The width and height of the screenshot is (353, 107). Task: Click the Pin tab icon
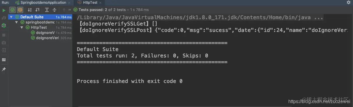coord(4,70)
